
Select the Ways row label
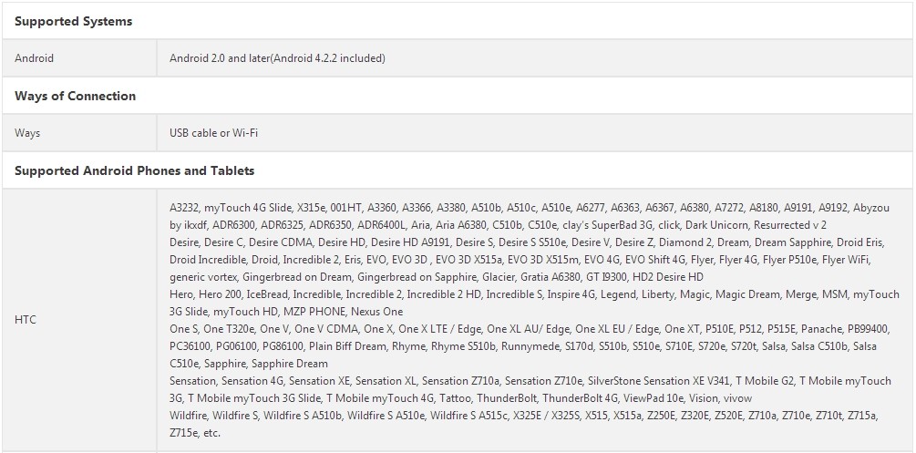[27, 133]
